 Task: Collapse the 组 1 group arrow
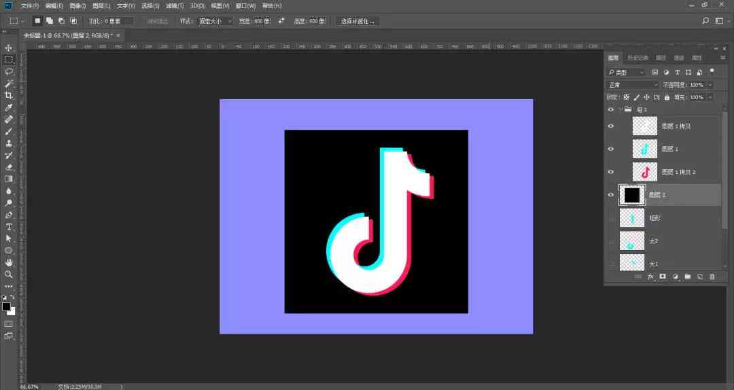coord(621,109)
